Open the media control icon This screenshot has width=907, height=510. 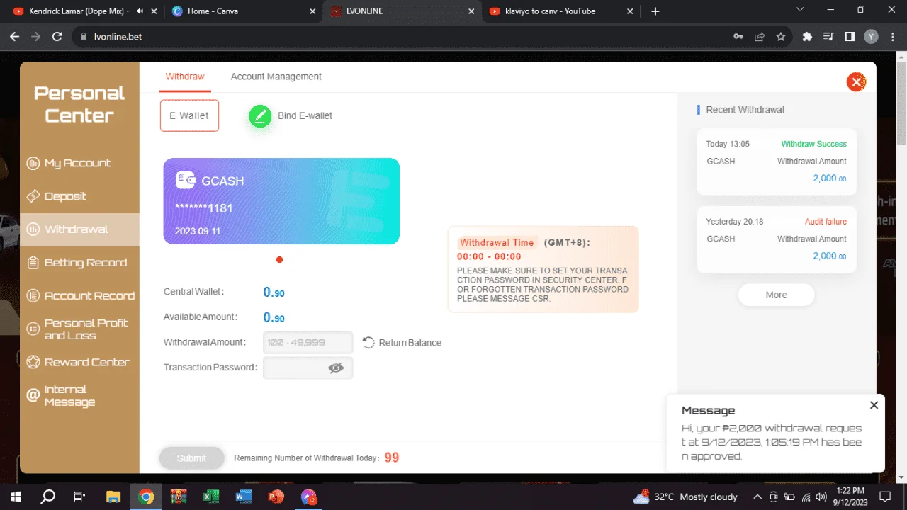point(828,37)
